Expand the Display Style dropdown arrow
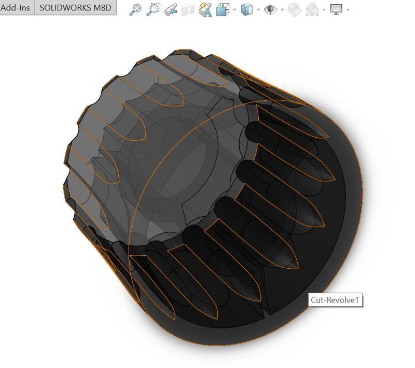The height and width of the screenshot is (368, 415). tap(258, 10)
